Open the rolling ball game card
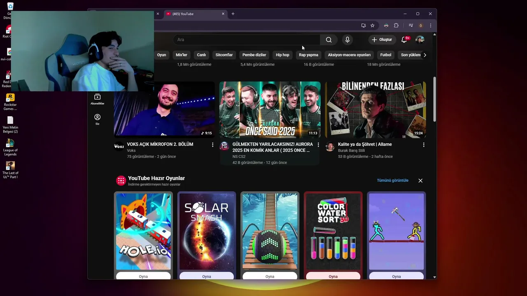 [270, 231]
